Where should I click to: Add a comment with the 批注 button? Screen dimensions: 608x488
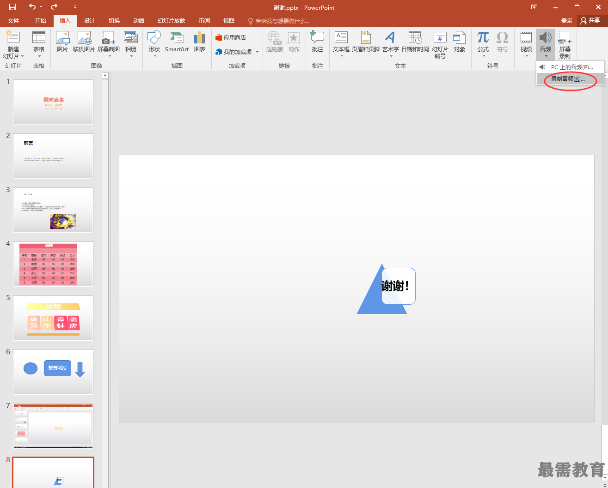click(317, 42)
